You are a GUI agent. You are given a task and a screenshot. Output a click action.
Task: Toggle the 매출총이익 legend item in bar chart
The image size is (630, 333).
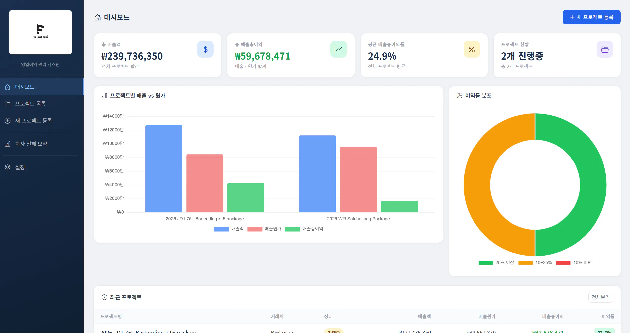coord(304,229)
